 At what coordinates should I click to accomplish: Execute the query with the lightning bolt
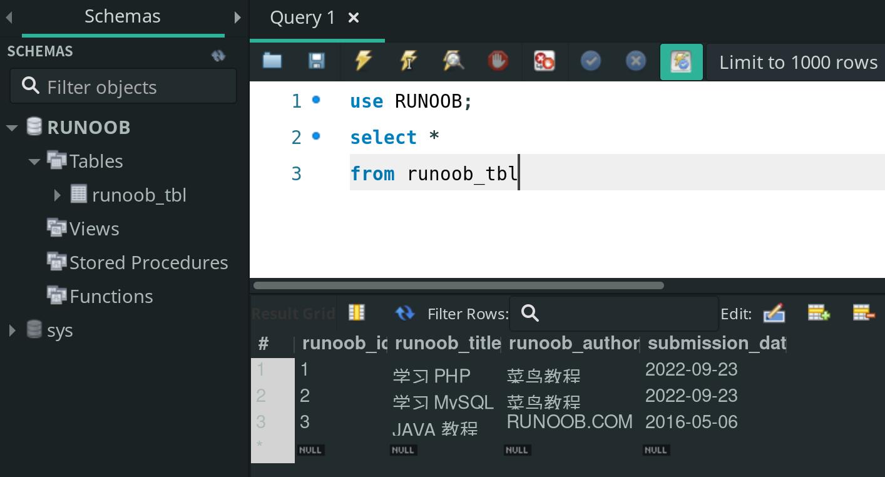363,61
